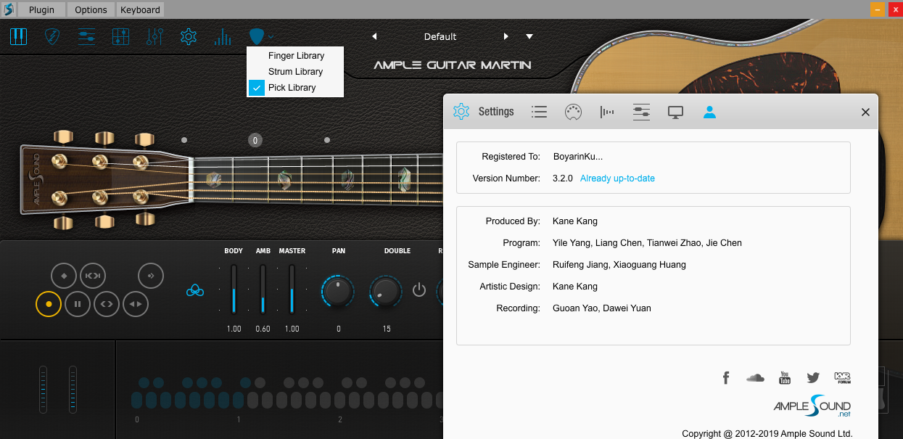Select the checked Pick Library entry
Image resolution: width=903 pixels, height=439 pixels.
(295, 87)
